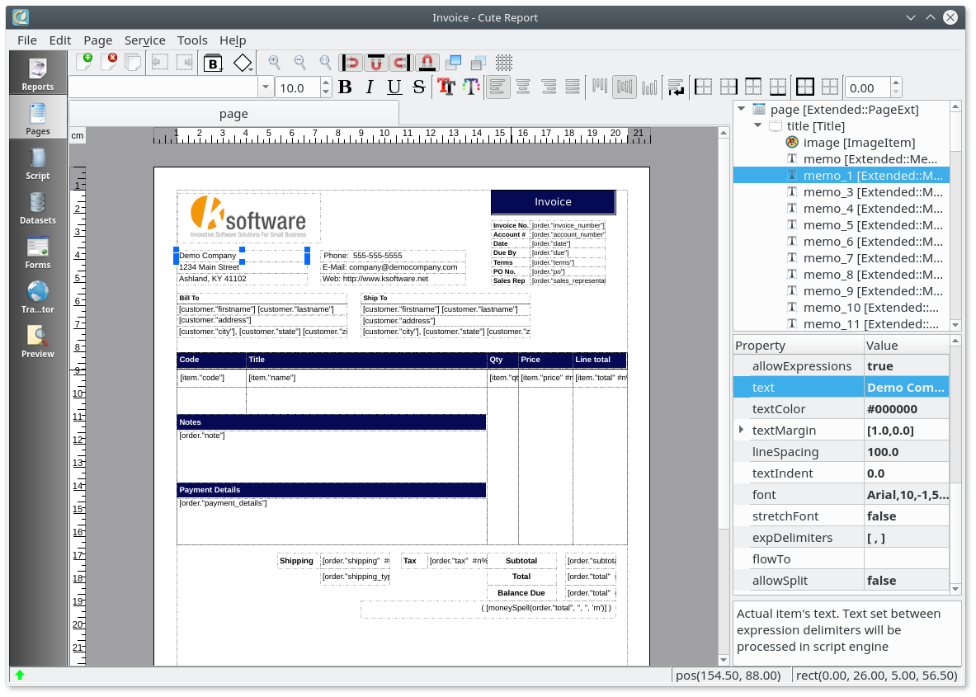Open the Service menu
This screenshot has height=697, width=976.
[144, 40]
